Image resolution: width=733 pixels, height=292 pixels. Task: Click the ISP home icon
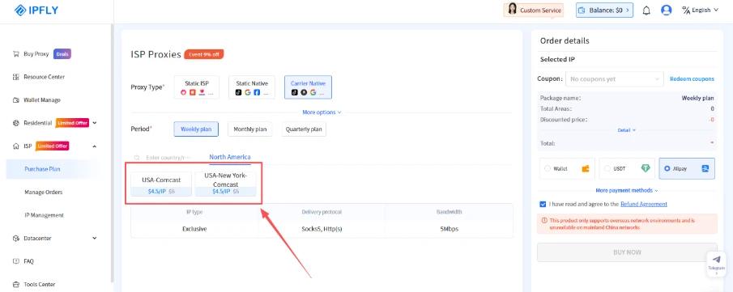pyautogui.click(x=15, y=146)
